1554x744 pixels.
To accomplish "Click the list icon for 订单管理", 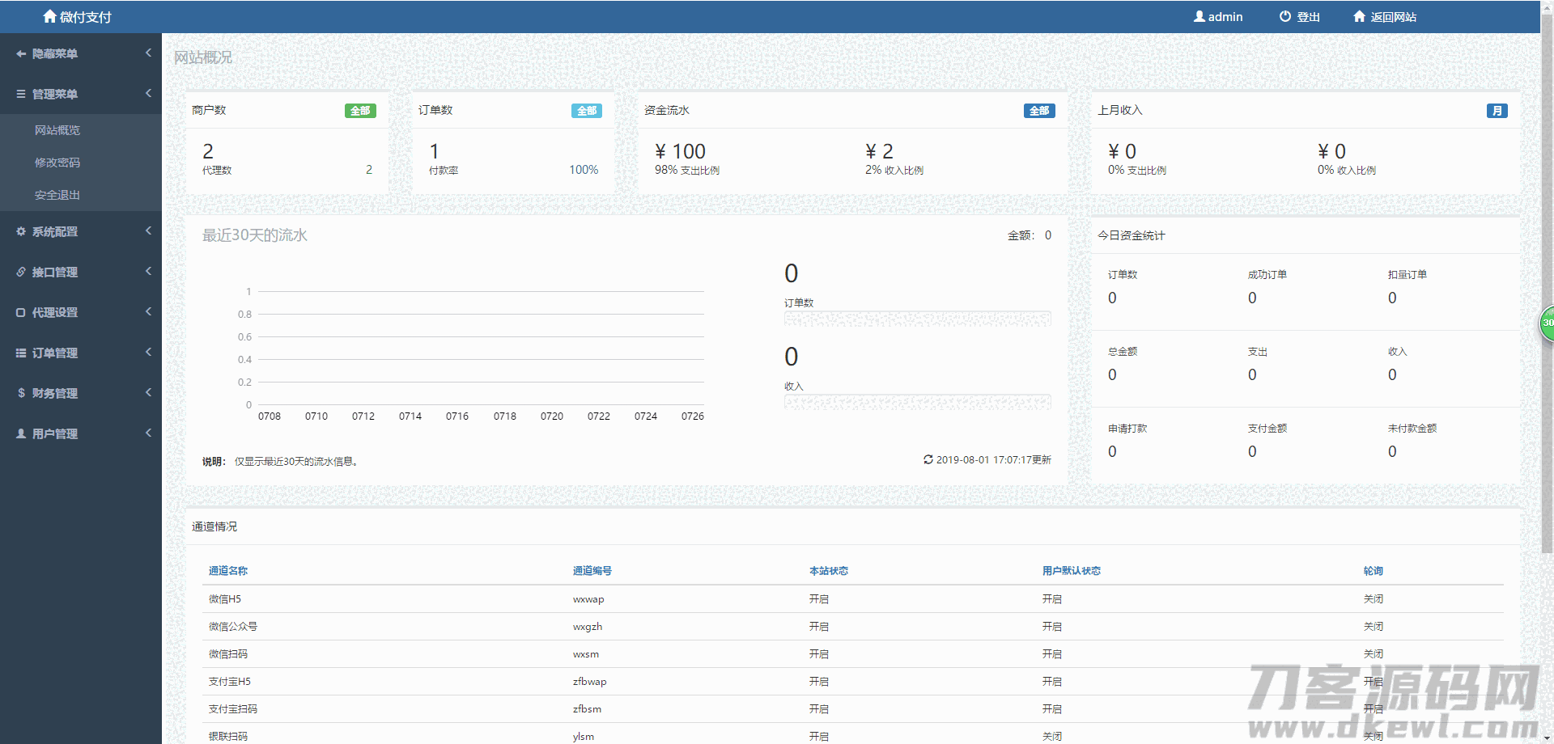I will click(21, 353).
